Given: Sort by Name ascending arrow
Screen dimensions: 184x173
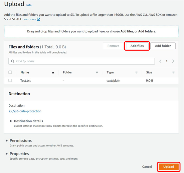Looking at the screenshot, I should pyautogui.click(x=53, y=73).
